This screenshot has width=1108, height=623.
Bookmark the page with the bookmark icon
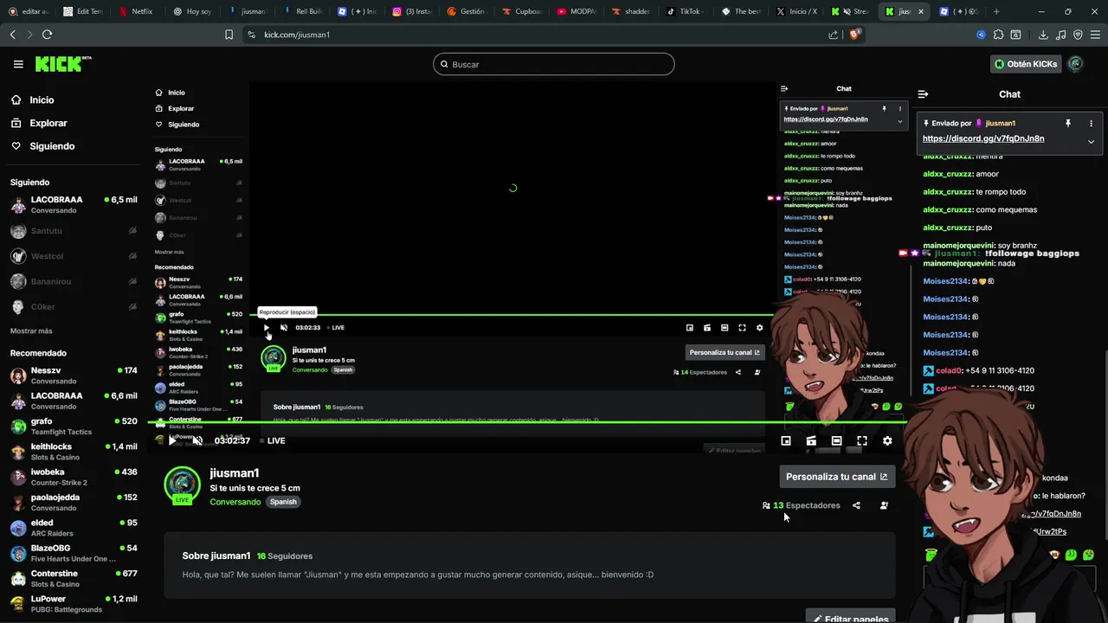[x=229, y=35]
